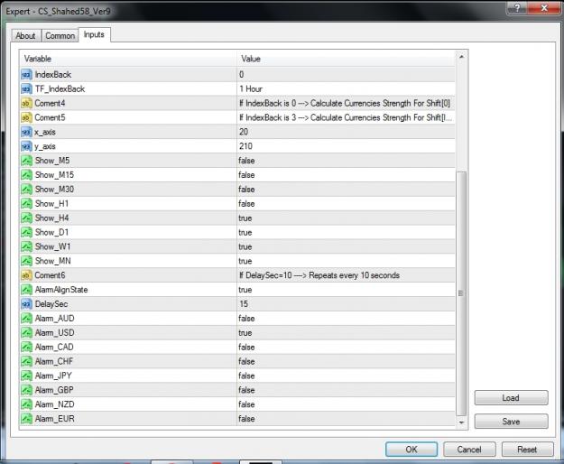Select the Coment4 value text
The height and width of the screenshot is (464, 564).
pos(345,103)
